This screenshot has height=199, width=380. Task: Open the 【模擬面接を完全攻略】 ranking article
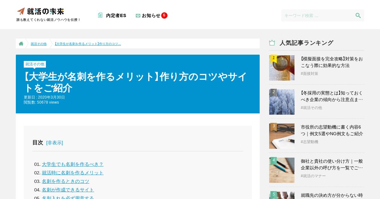[x=332, y=62]
